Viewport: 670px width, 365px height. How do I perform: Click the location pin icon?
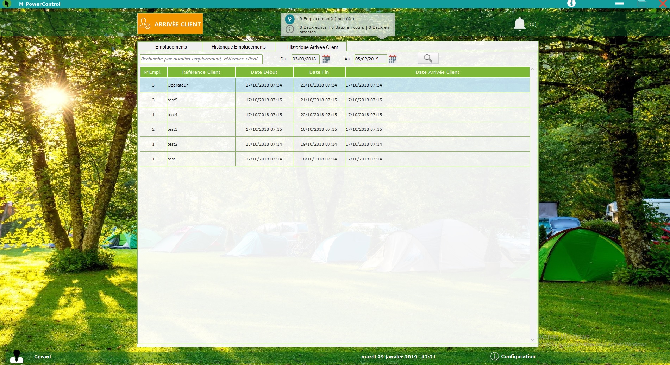coord(289,19)
